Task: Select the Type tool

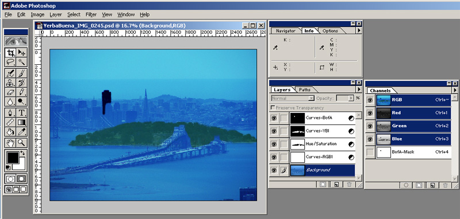Action: click(x=22, y=113)
